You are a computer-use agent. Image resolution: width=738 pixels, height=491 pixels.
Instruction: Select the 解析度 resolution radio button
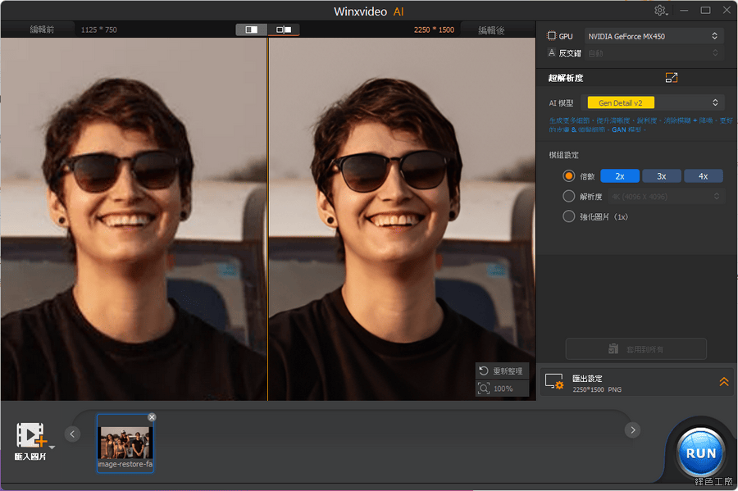pos(569,197)
